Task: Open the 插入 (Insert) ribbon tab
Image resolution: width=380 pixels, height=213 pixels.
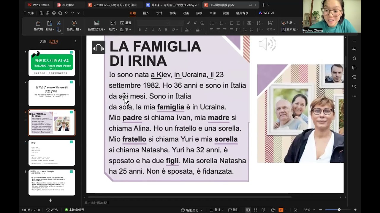Action: click(146, 13)
